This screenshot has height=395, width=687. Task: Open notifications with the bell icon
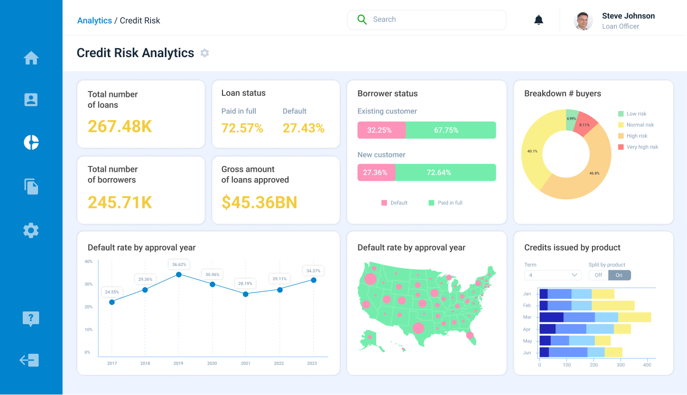pyautogui.click(x=539, y=20)
